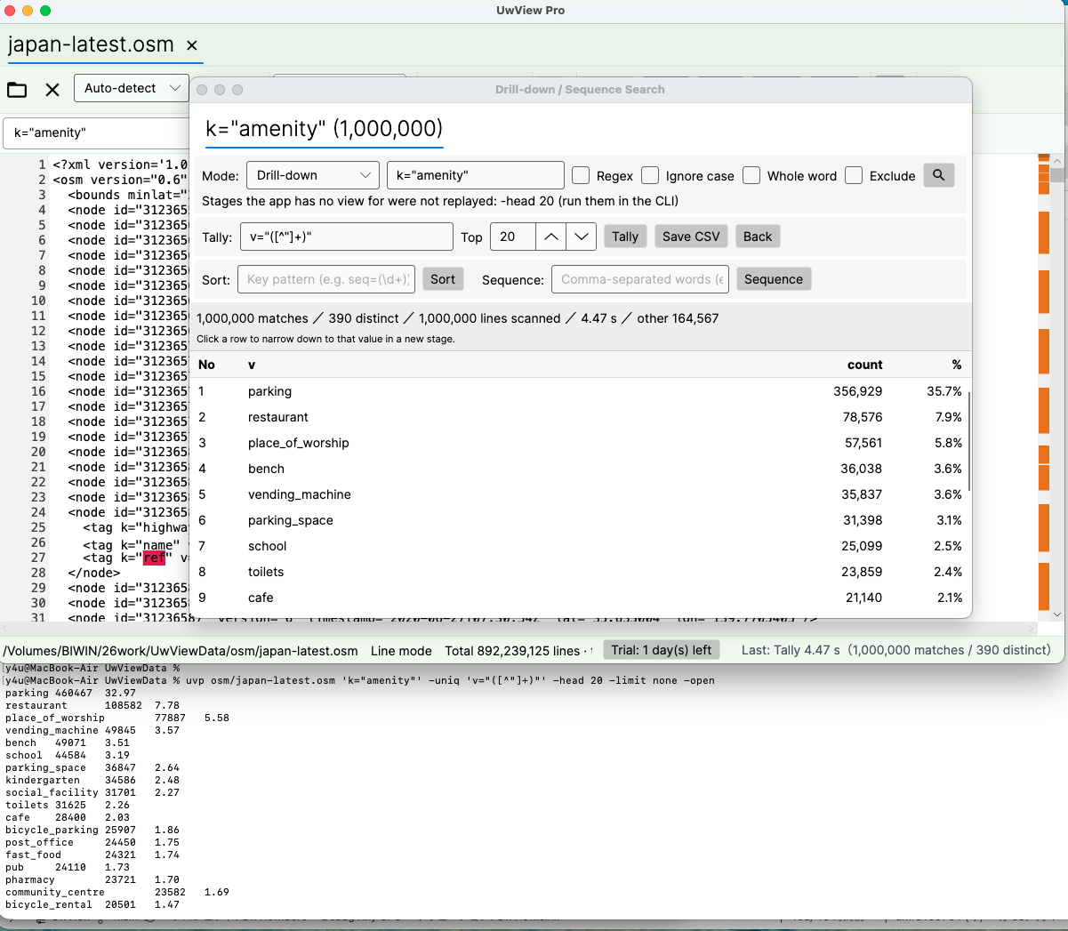
Task: Open the Auto-detect encoding dropdown
Action: coord(132,88)
